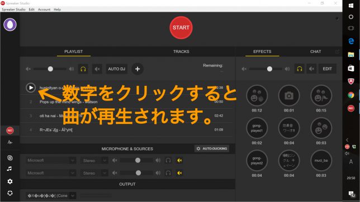Toggle yellow mute on second source
This screenshot has height=202, width=360.
179,173
